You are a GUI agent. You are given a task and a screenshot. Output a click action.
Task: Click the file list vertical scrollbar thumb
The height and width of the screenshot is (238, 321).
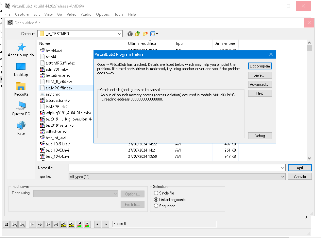(x=309, y=48)
